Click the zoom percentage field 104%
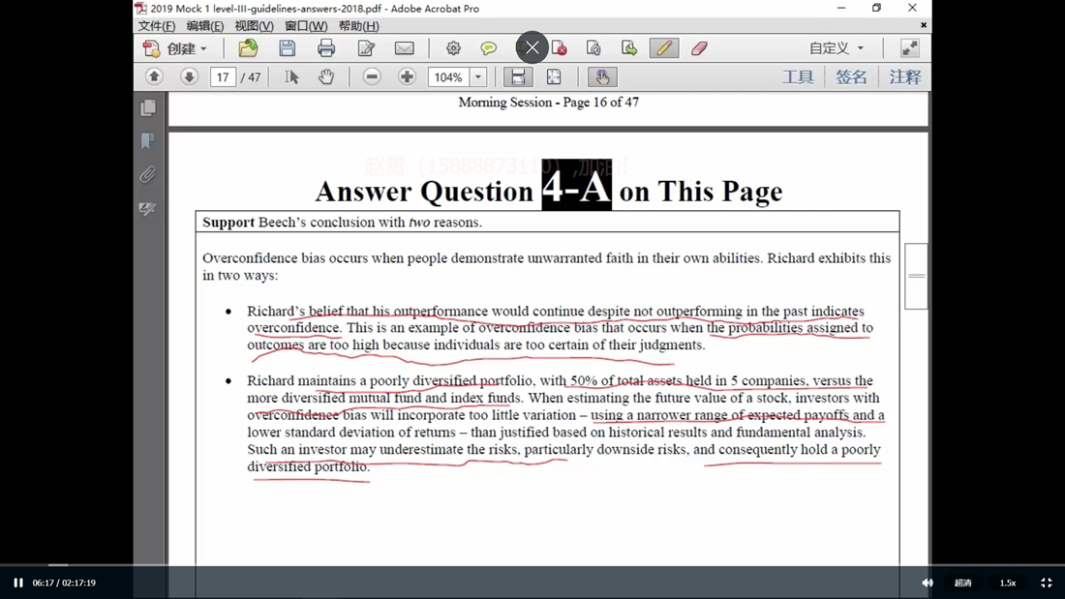Screen dimensions: 1065x599 (x=448, y=77)
